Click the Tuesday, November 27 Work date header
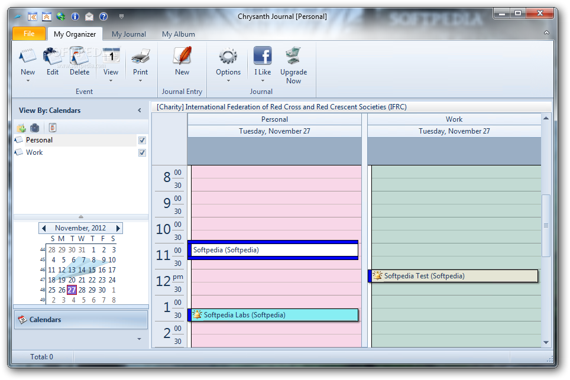Viewport: 570px width, 380px height. tap(454, 131)
